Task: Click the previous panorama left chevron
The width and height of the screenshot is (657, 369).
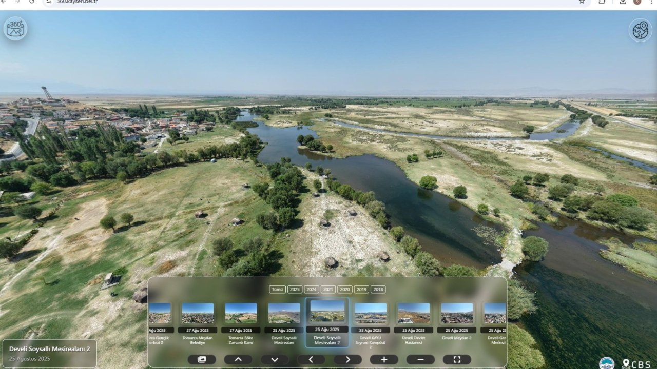Action: pos(311,359)
